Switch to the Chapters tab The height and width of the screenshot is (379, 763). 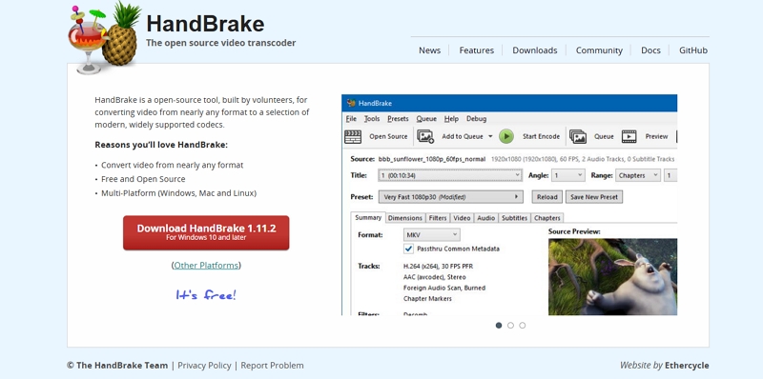click(547, 218)
